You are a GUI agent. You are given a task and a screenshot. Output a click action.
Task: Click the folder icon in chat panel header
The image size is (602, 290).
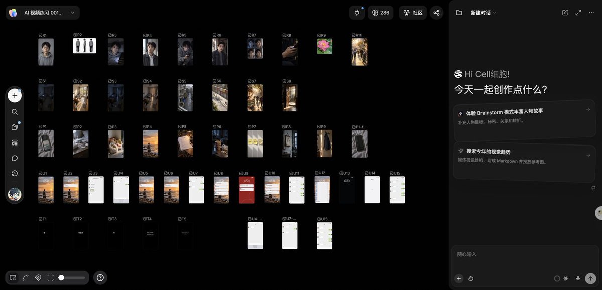[459, 13]
